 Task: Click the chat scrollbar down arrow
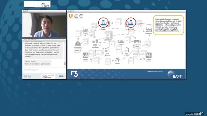pos(65,66)
